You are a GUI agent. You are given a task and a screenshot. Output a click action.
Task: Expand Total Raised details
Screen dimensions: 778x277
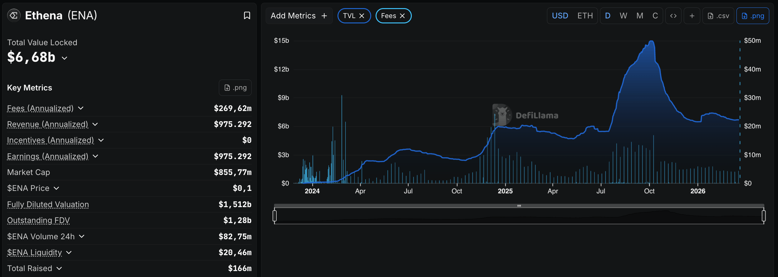(59, 268)
